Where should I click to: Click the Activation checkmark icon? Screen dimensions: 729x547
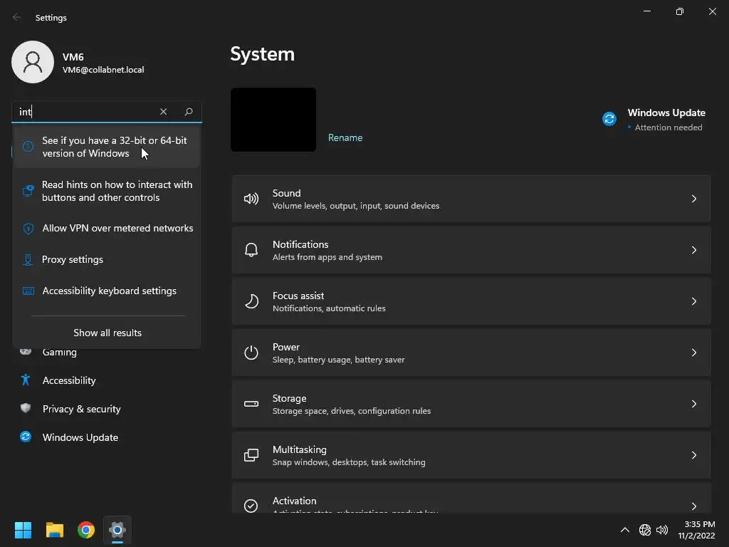pos(251,506)
